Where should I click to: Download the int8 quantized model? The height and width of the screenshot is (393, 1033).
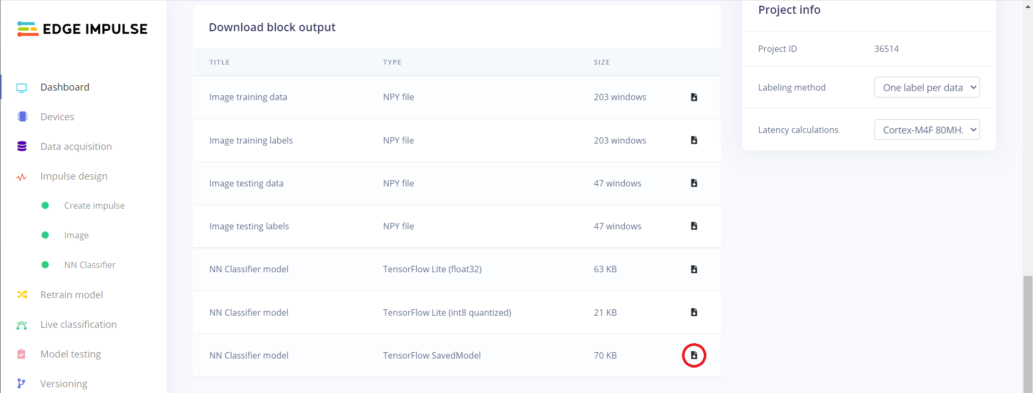(x=694, y=312)
